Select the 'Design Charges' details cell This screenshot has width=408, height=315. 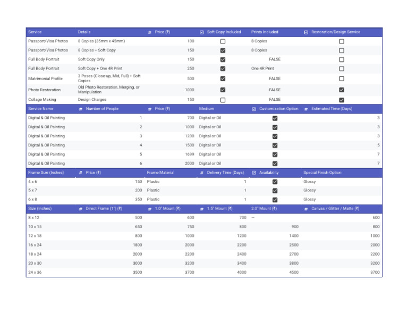[x=110, y=100]
